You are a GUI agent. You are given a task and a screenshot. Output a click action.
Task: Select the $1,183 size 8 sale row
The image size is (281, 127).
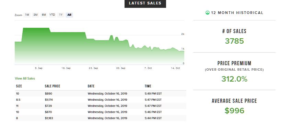101,118
